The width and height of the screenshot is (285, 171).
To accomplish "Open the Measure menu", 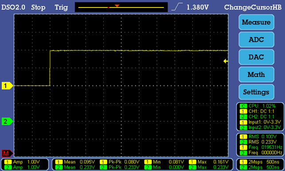I will tap(256, 22).
